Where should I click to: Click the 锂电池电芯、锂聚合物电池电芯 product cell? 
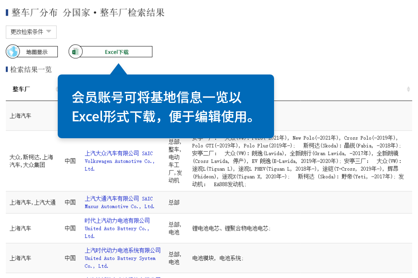(231, 228)
